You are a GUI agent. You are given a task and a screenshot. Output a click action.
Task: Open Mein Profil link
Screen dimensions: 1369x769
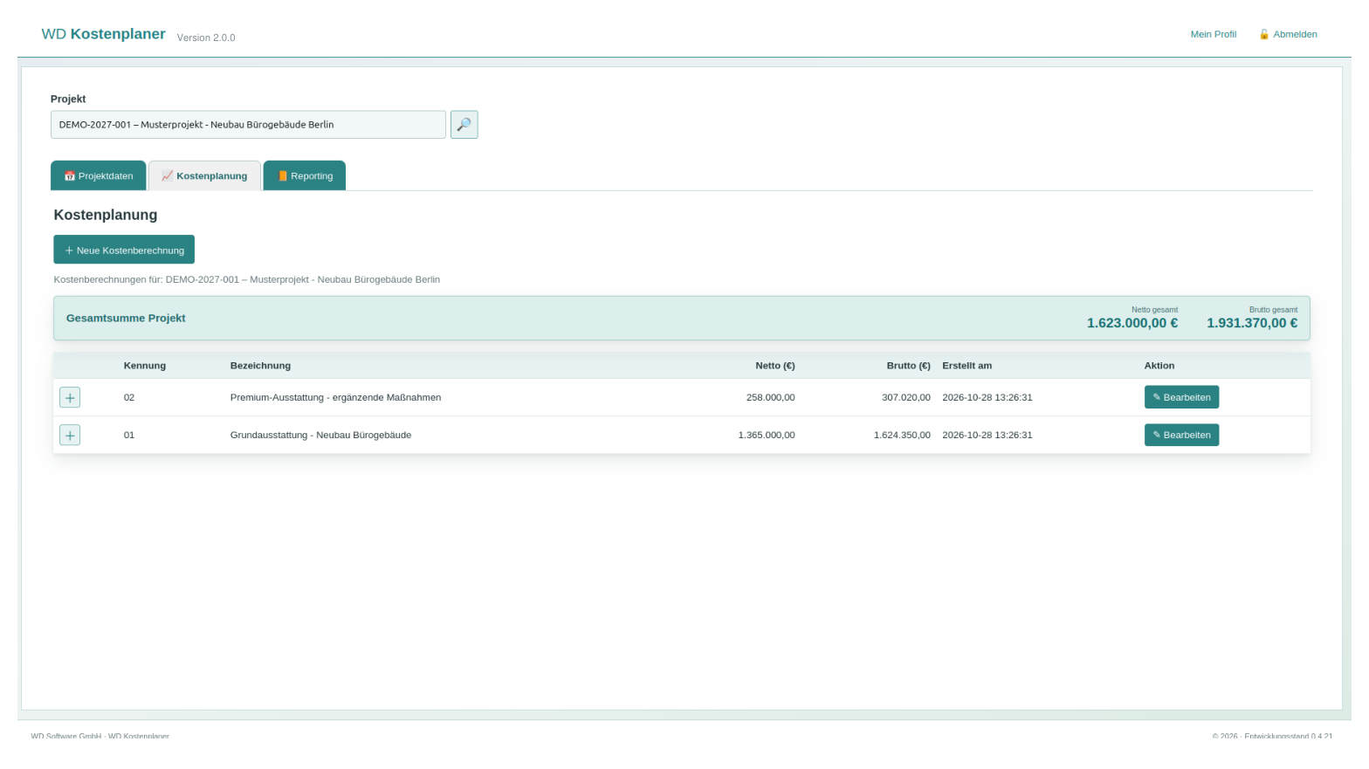click(x=1214, y=34)
